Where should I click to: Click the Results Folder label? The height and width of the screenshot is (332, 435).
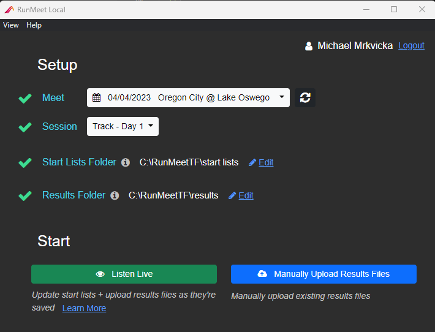(x=74, y=195)
